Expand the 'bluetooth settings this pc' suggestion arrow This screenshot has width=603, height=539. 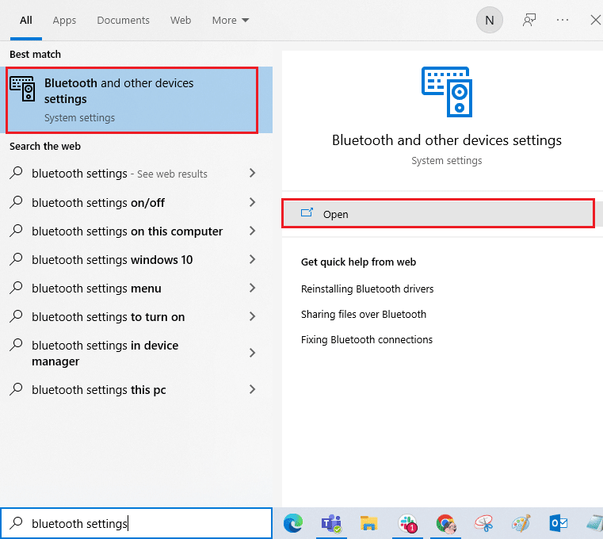252,389
